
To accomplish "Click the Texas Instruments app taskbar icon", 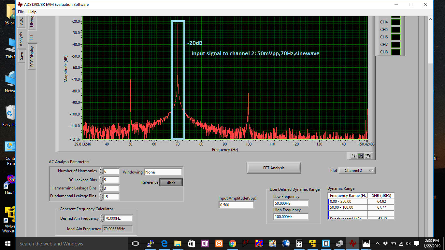I will 353,243.
